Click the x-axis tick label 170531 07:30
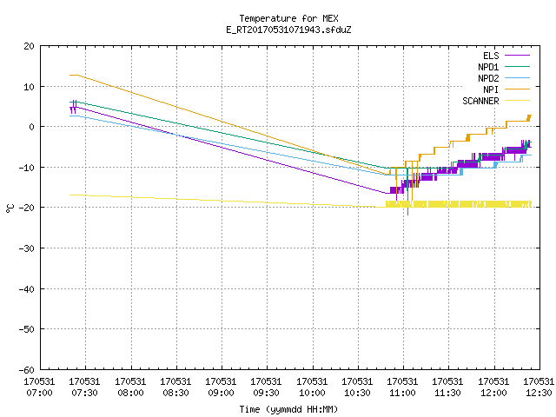 [84, 387]
